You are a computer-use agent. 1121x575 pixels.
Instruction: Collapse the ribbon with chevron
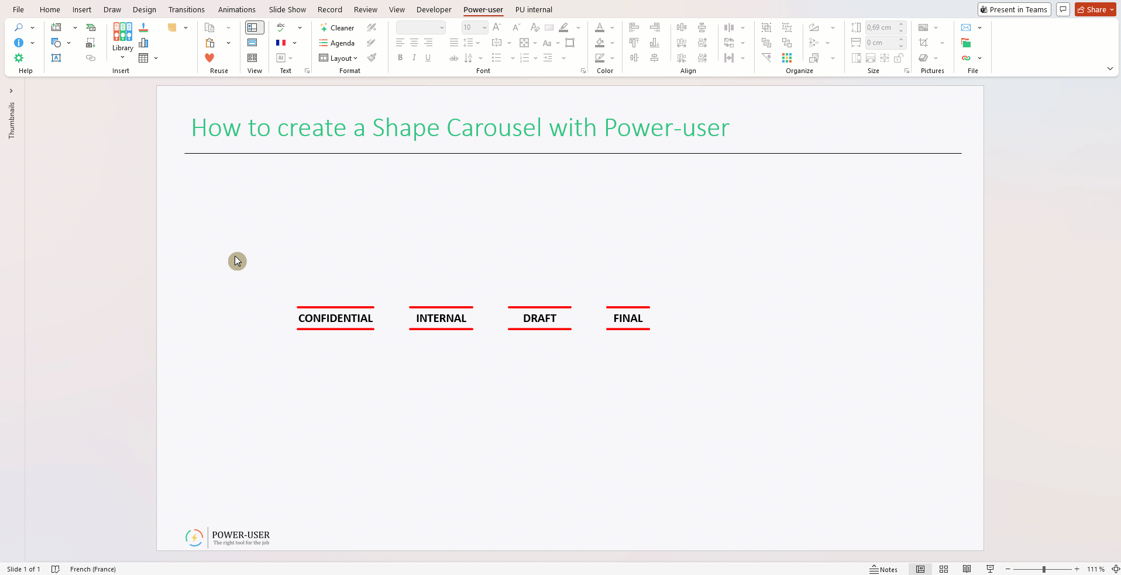1110,68
